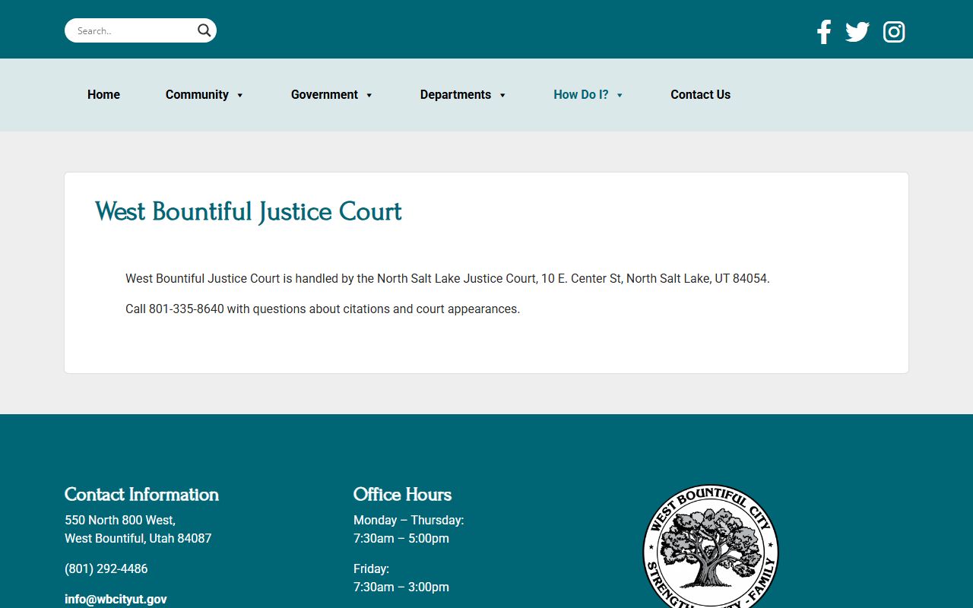Expand the Community dropdown arrow
This screenshot has width=973, height=608.
coord(239,95)
